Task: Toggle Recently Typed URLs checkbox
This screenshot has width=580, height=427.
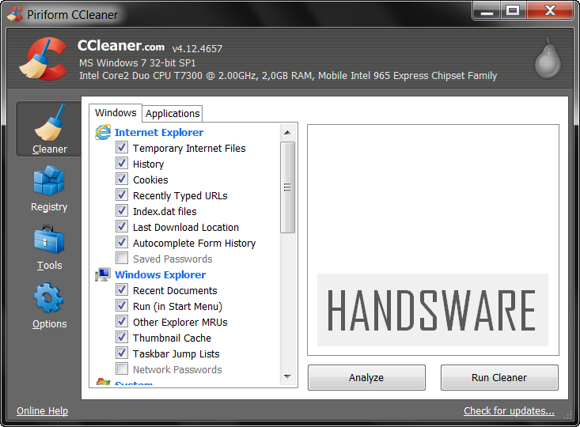Action: [122, 195]
